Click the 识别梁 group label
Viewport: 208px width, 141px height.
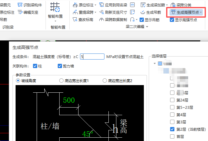(x=8, y=27)
